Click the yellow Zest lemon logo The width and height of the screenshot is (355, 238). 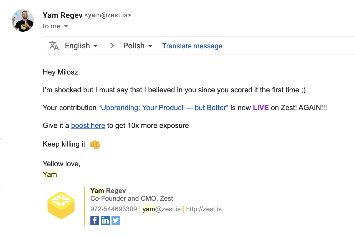click(61, 205)
